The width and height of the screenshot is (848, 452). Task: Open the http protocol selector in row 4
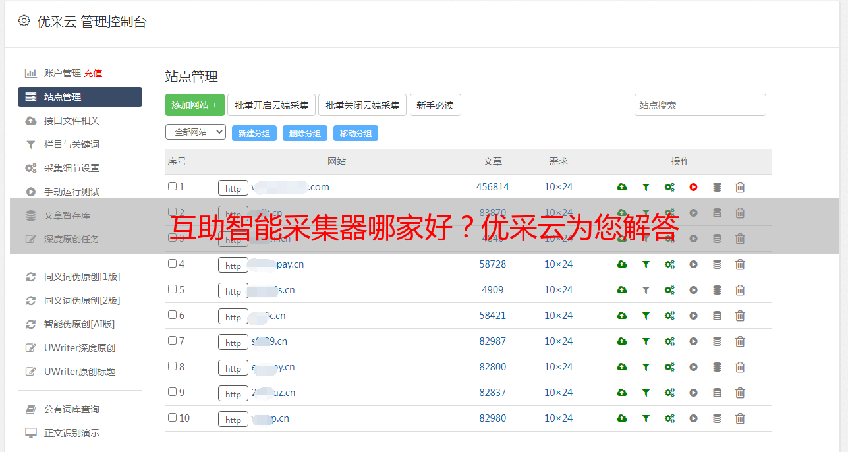[233, 265]
